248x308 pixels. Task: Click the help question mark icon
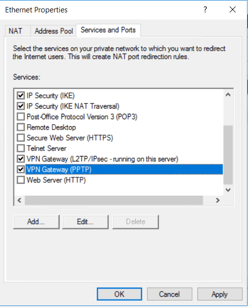pos(205,9)
